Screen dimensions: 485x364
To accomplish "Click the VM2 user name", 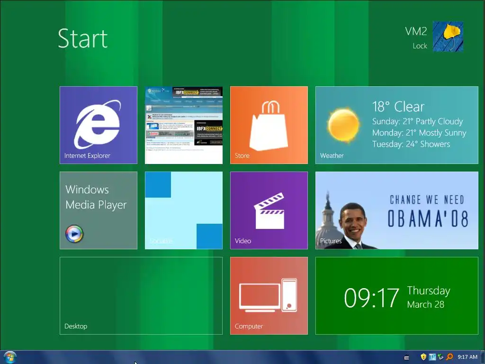I will coord(416,31).
